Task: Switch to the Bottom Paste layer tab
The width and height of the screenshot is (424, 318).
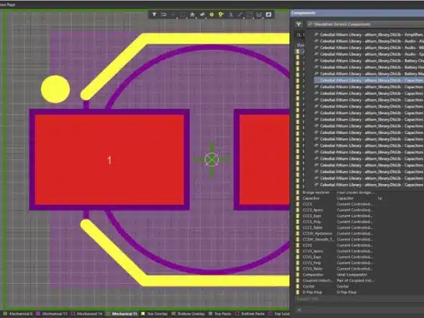Action: pos(251,313)
